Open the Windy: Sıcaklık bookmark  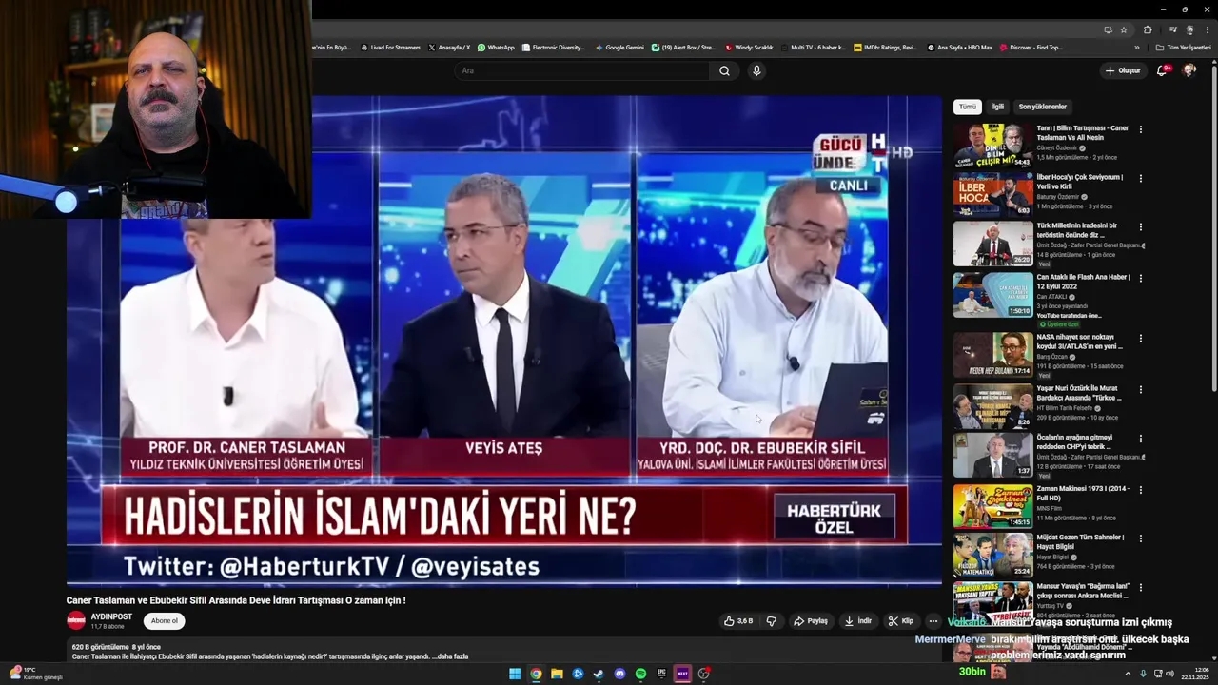pyautogui.click(x=749, y=47)
